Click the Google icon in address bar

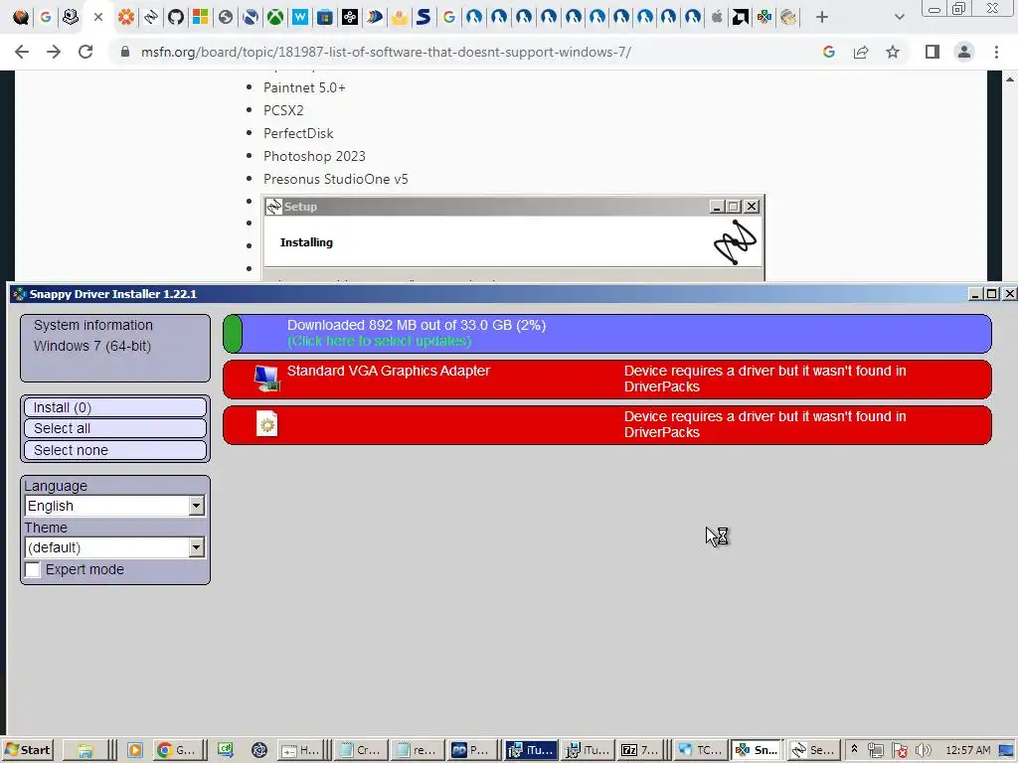point(828,52)
